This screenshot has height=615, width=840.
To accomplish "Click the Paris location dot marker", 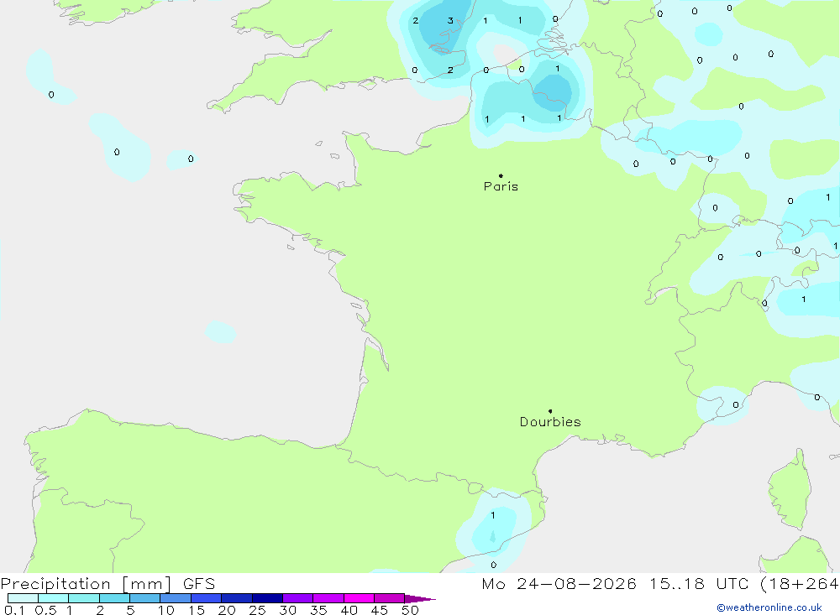I will [x=501, y=175].
